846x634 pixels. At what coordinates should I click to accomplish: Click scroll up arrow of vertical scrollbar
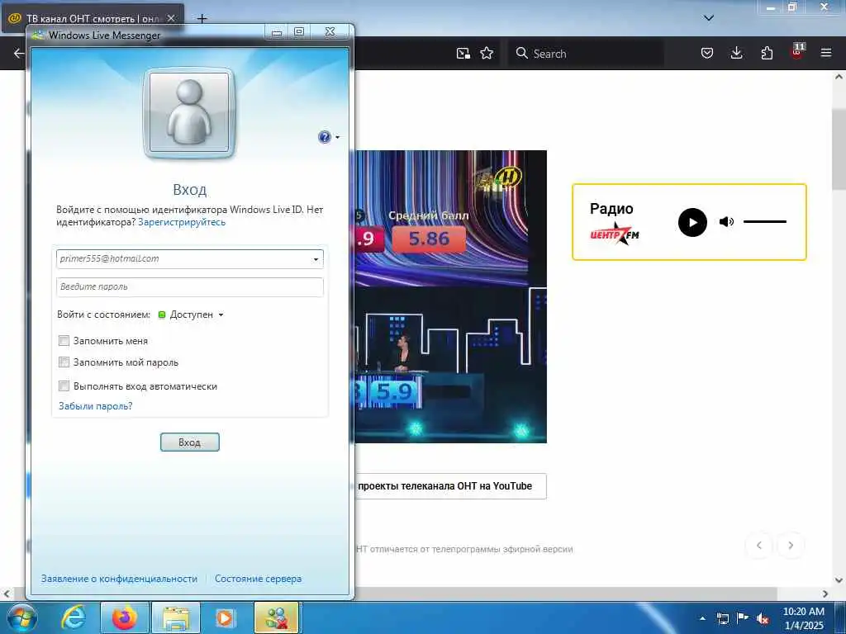click(839, 77)
